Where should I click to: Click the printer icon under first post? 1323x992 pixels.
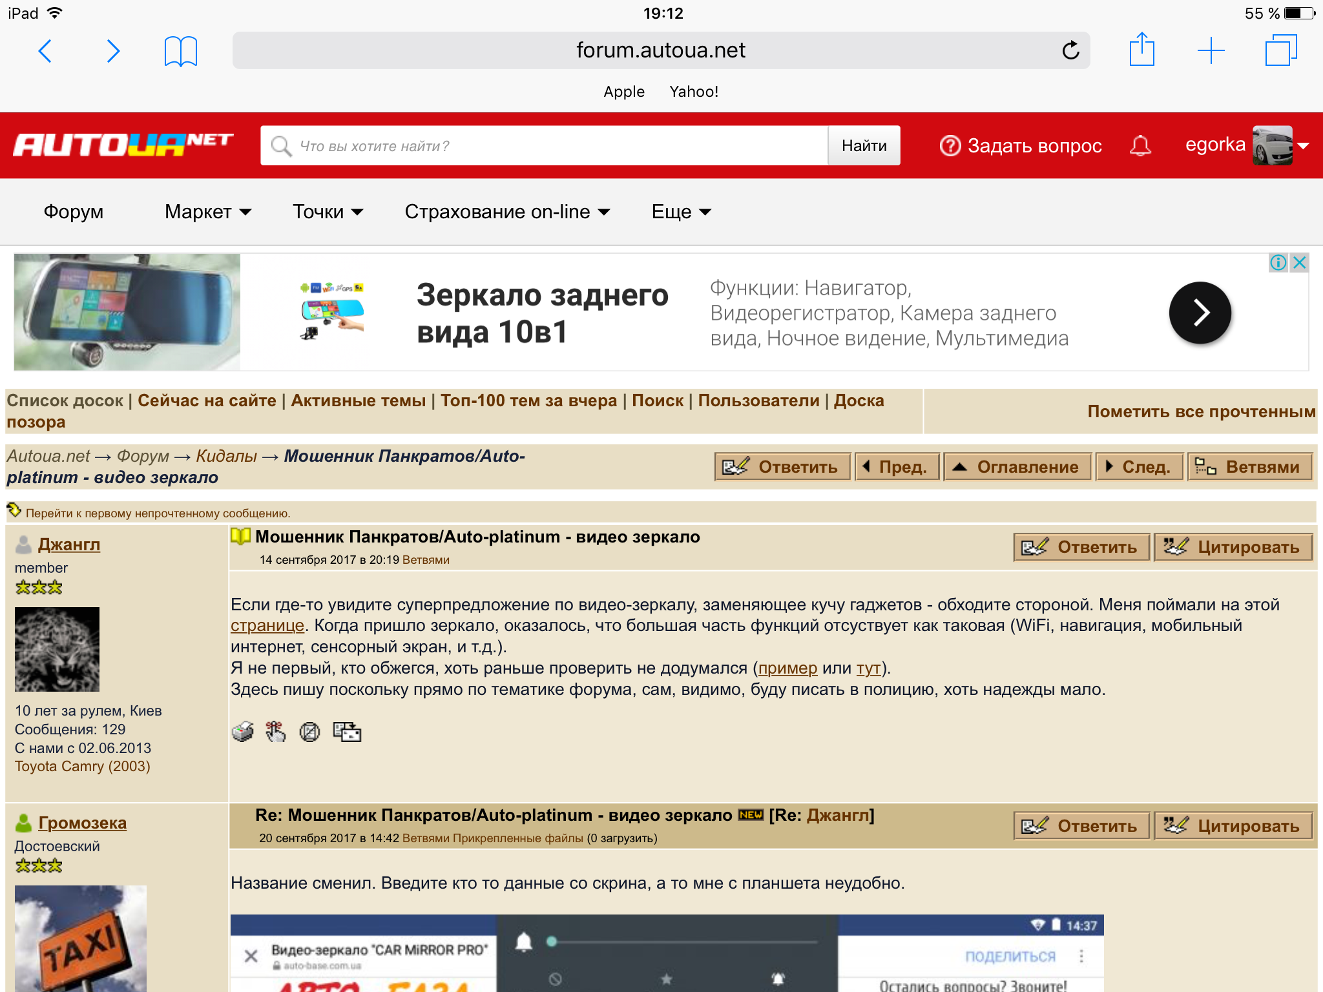tap(243, 732)
